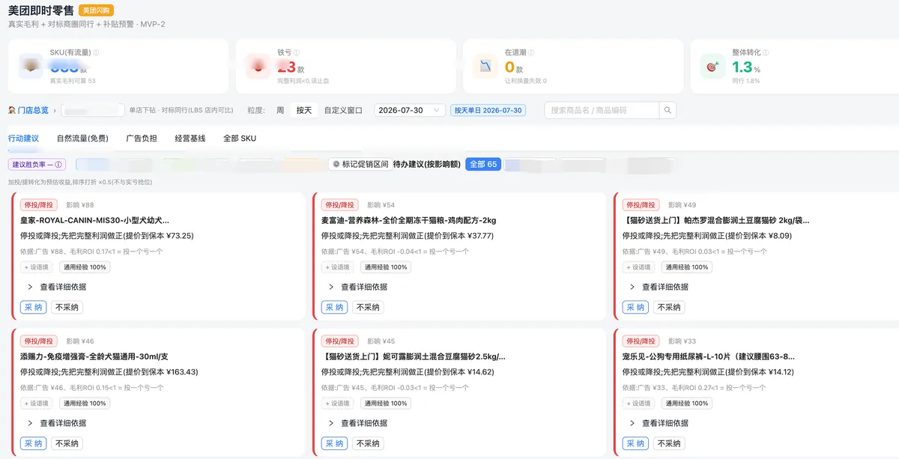Viewport: 899px width, 459px height.
Task: Click 采纳 on 妮可露 card
Action: coord(334,443)
